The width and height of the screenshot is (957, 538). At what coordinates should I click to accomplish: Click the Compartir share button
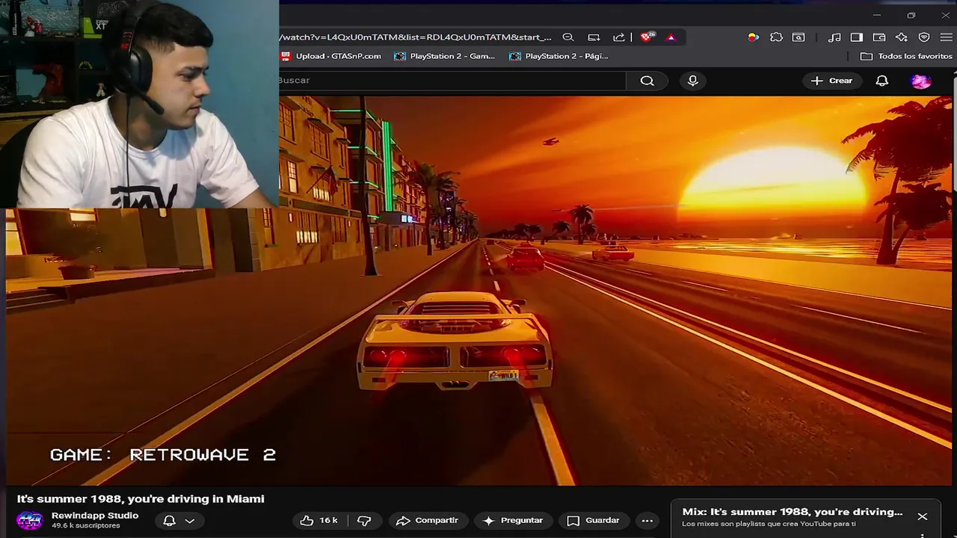click(428, 521)
